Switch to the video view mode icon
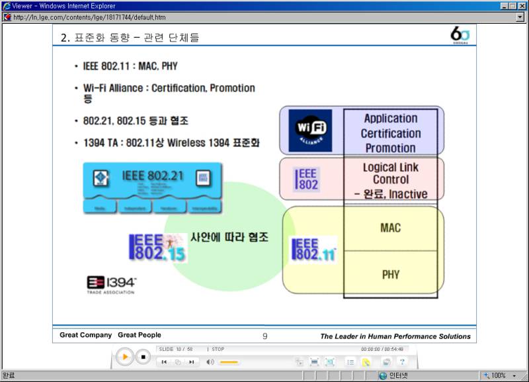This screenshot has width=529, height=382. tap(314, 362)
